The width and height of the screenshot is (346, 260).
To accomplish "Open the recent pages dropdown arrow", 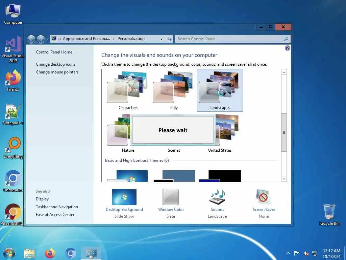I will [x=47, y=39].
